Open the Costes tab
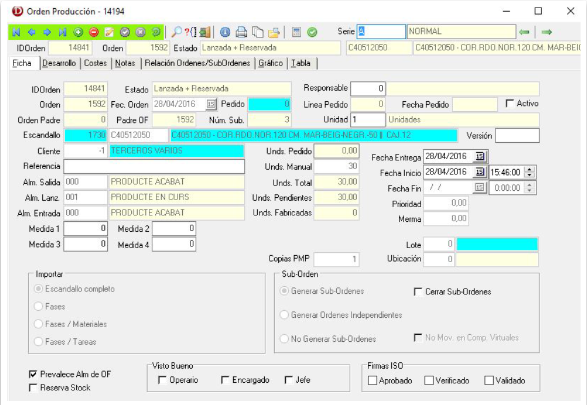The image size is (587, 405). 95,63
